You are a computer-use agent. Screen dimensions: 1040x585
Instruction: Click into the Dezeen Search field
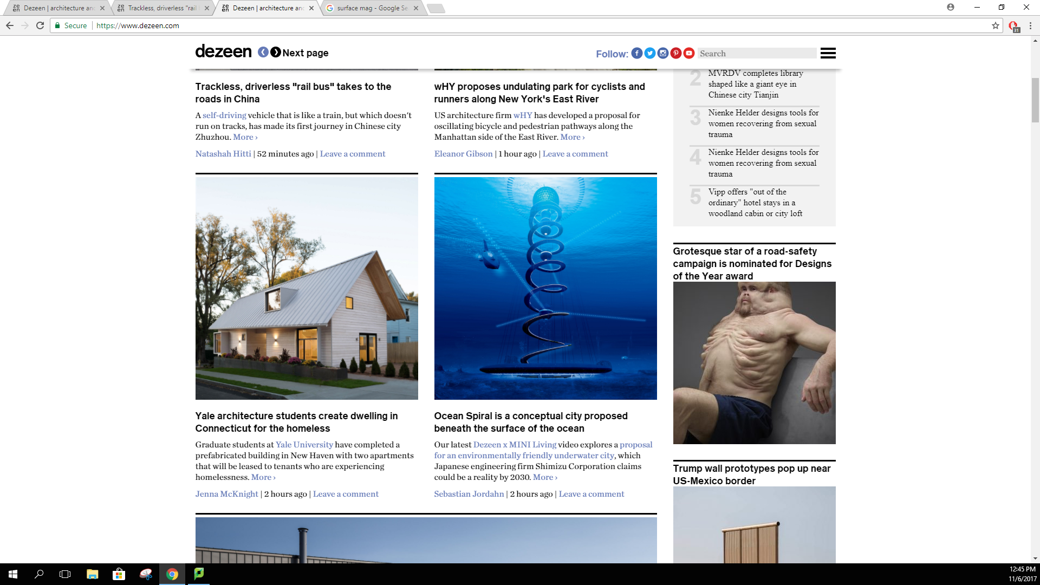coord(757,54)
